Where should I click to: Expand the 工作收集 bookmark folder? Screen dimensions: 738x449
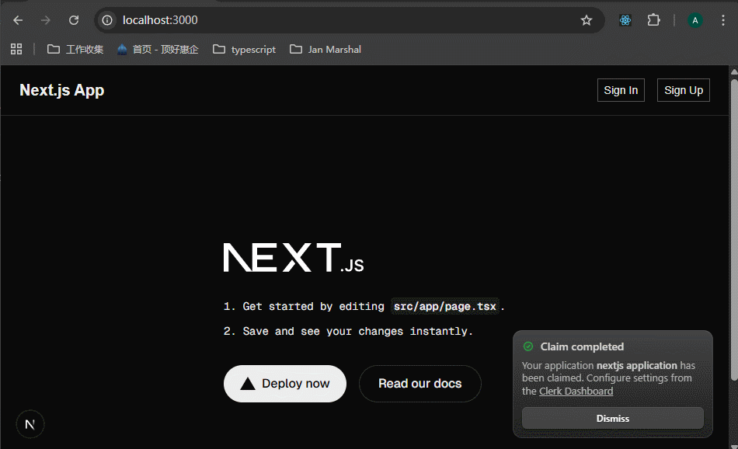pos(75,49)
